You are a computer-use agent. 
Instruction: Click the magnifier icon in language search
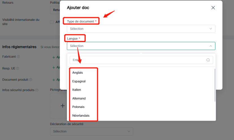tap(208, 60)
